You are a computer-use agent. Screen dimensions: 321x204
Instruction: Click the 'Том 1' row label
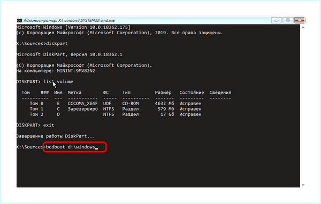pyautogui.click(x=36, y=109)
